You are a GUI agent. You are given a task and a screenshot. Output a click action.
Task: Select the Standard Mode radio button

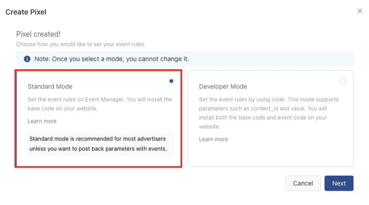(171, 81)
